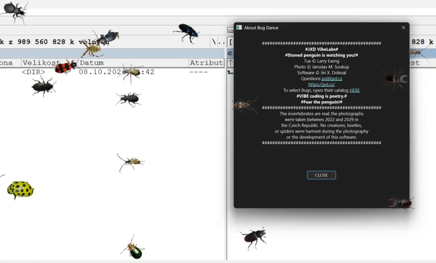Select the <DIR> entry in left panel
The width and height of the screenshot is (436, 263).
pyautogui.click(x=33, y=72)
